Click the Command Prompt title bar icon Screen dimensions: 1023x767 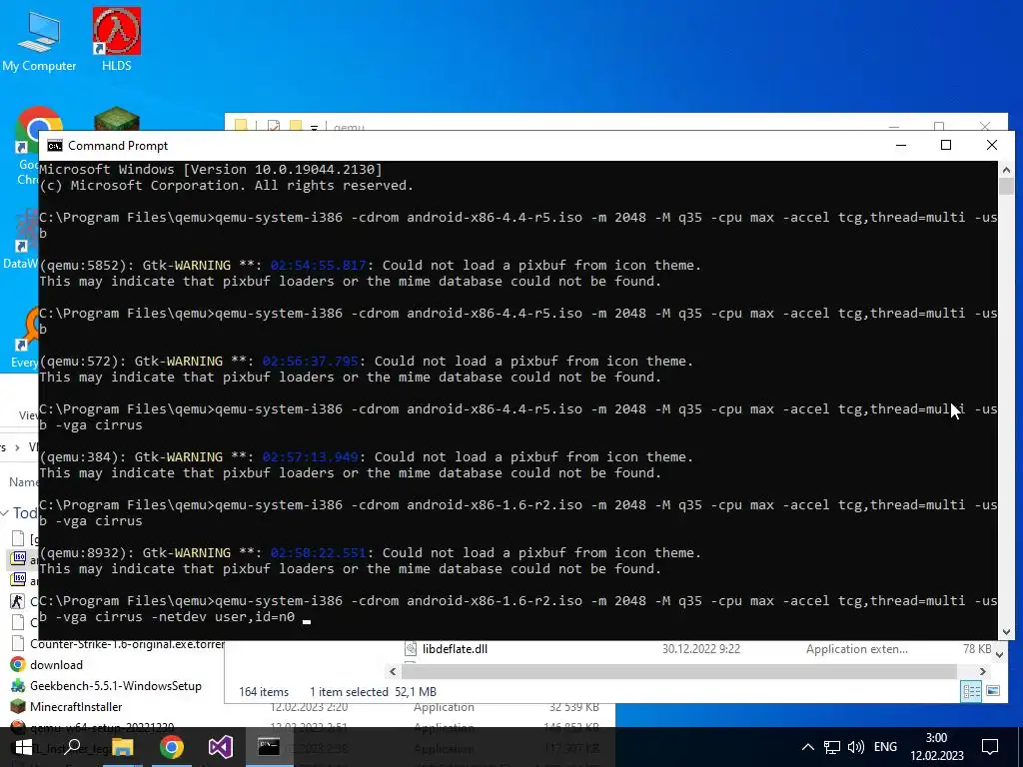tap(55, 146)
